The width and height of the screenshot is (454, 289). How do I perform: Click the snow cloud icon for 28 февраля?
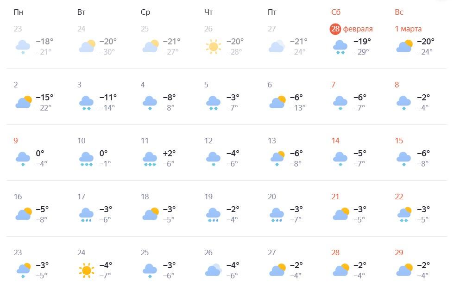[x=340, y=46]
